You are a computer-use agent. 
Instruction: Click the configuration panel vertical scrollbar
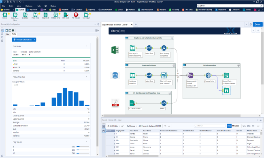98,93
